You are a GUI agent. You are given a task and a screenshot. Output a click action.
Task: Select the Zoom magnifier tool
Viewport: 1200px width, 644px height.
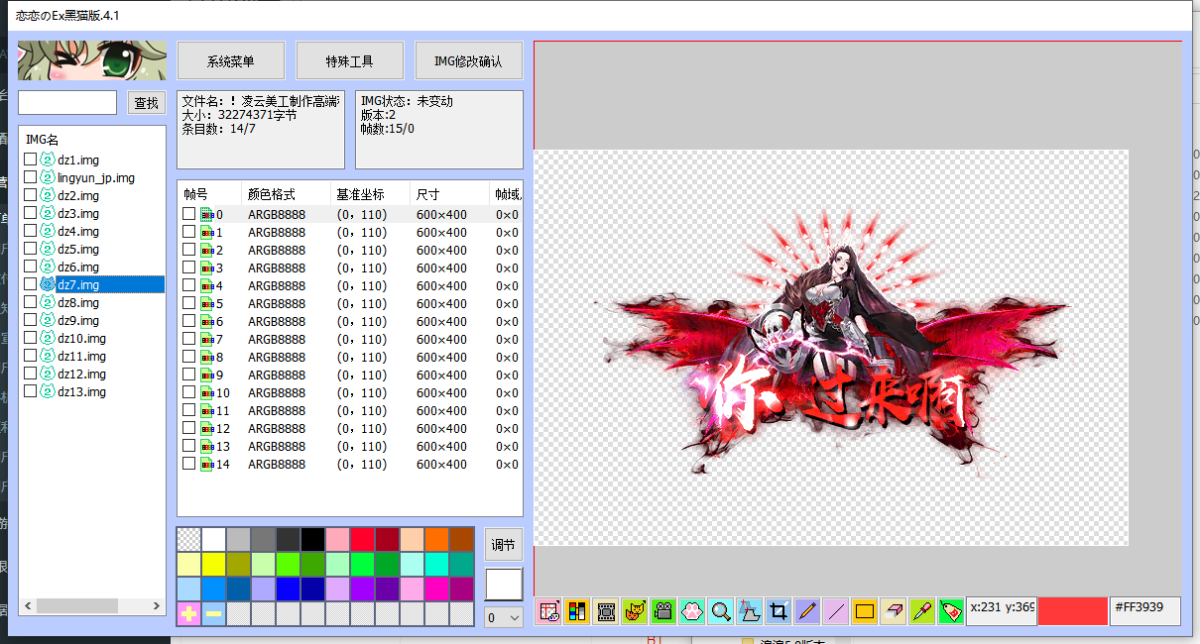[720, 611]
